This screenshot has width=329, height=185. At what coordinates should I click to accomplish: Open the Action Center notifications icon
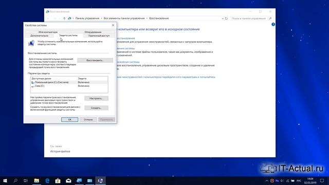322,181
